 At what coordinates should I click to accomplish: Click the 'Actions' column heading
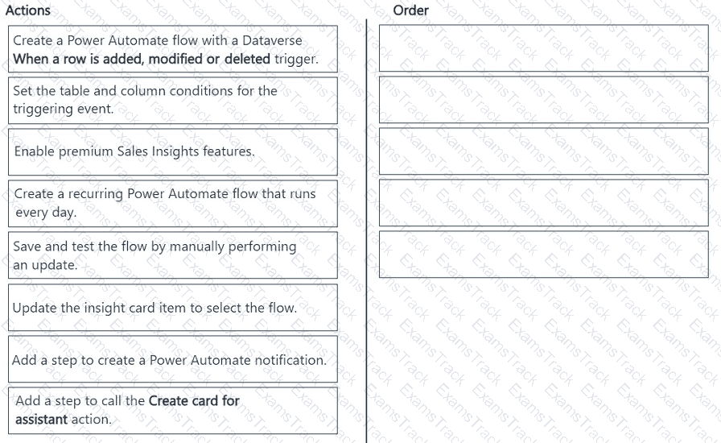coord(27,10)
